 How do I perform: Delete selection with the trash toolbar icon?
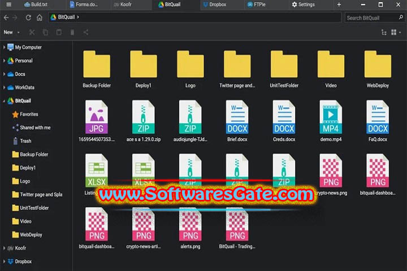coord(72,32)
